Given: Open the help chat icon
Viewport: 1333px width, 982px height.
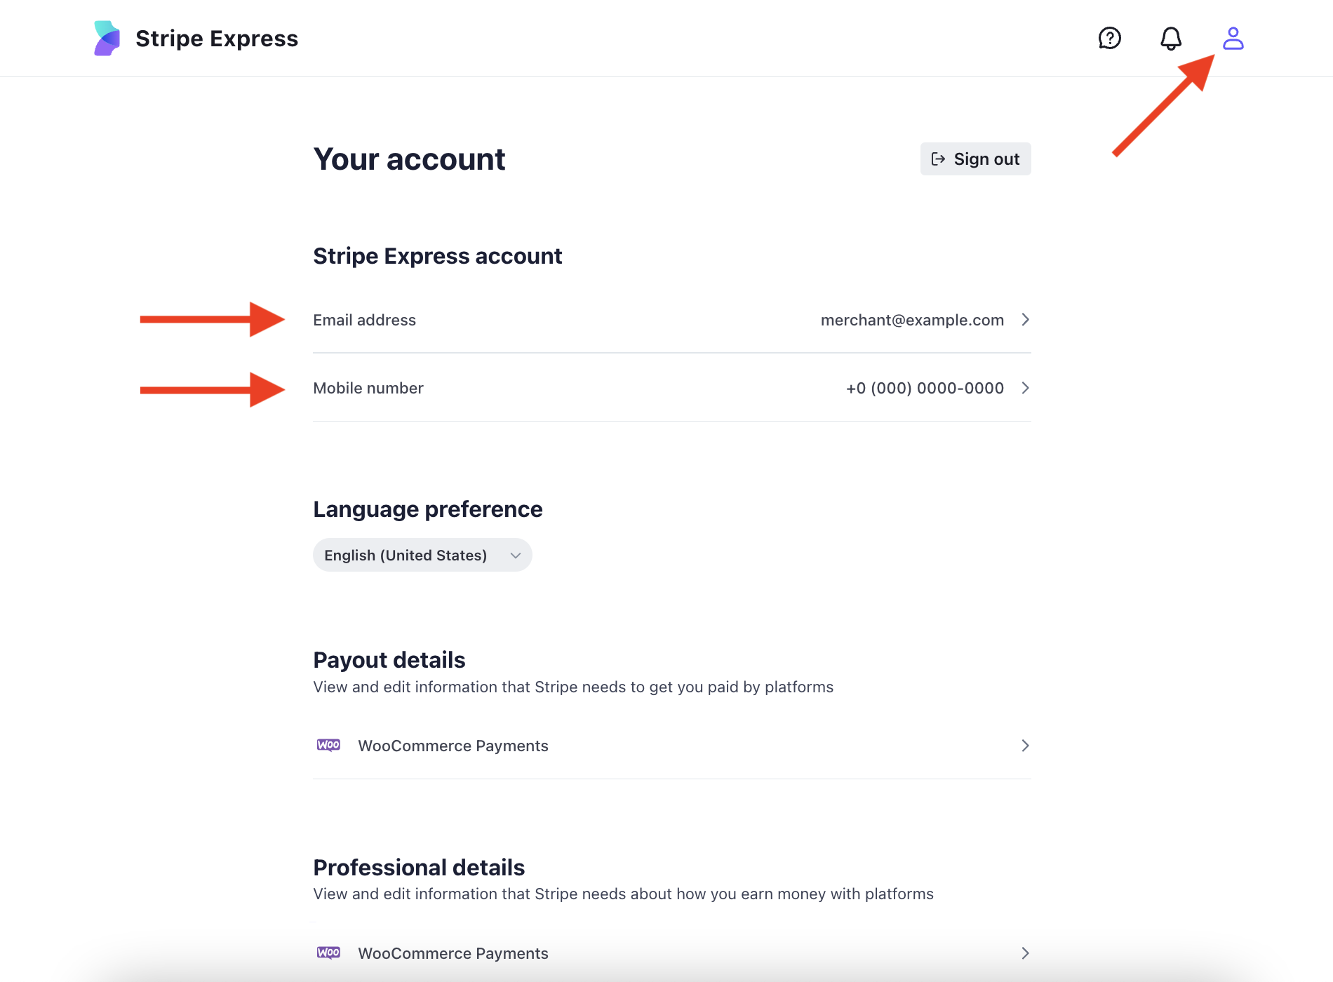Looking at the screenshot, I should (x=1109, y=39).
